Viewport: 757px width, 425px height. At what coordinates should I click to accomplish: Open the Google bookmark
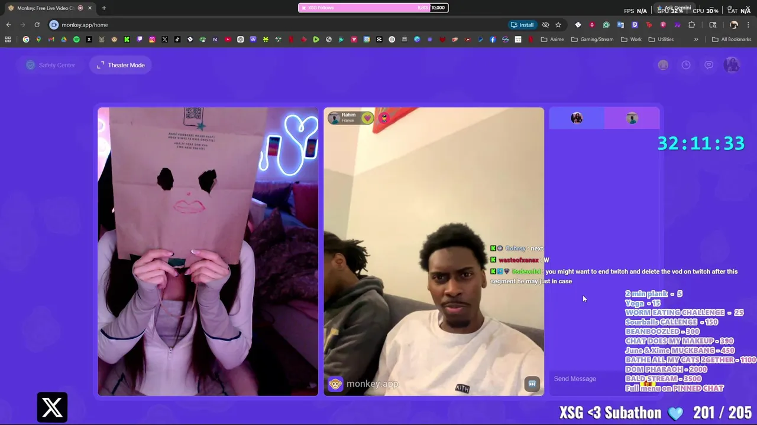click(x=26, y=40)
